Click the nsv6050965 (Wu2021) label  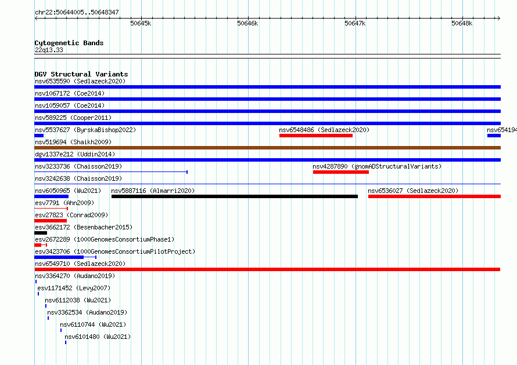(68, 191)
